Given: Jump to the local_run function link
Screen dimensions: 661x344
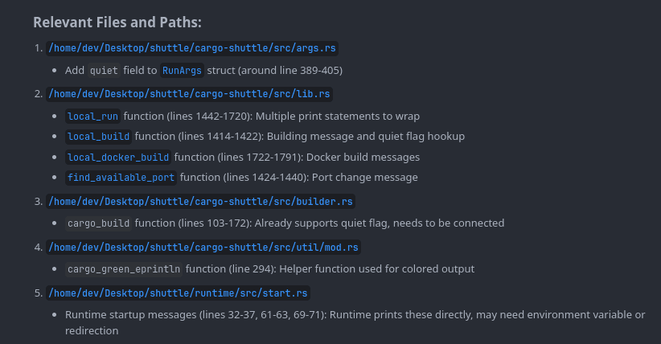Looking at the screenshot, I should coord(93,117).
